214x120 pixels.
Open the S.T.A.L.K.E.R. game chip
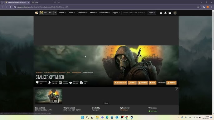point(46,13)
